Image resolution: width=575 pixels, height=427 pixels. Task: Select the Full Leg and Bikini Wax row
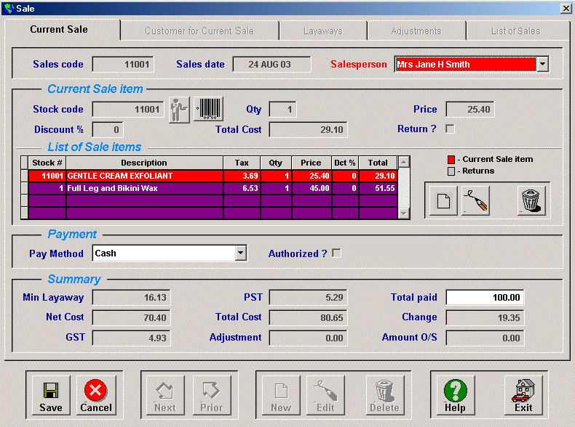point(213,188)
